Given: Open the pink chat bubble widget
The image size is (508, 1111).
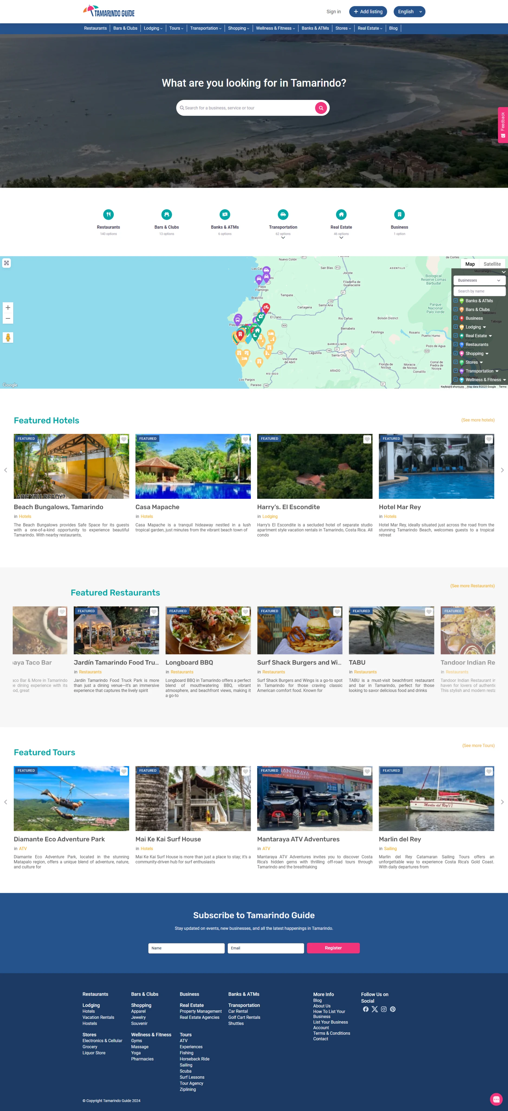Looking at the screenshot, I should 496,1099.
